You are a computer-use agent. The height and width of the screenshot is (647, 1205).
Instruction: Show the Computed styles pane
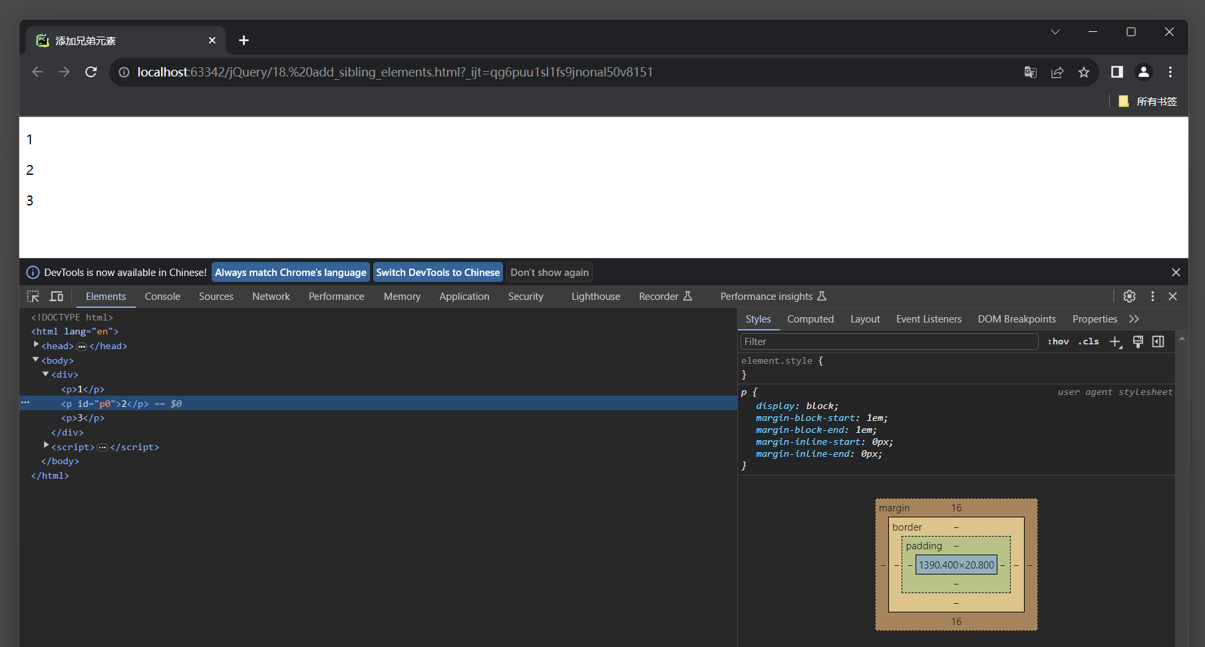coord(810,319)
